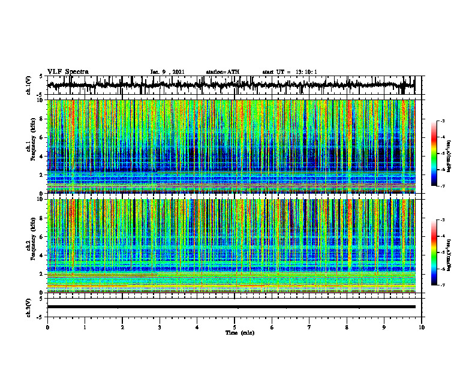Click the ch.1 color scale bar
The width and height of the screenshot is (475, 367).
coord(434,154)
